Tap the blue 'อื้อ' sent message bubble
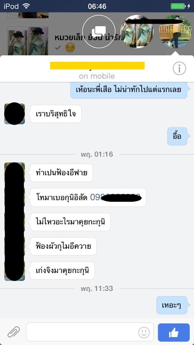194x345 pixels. (177, 136)
